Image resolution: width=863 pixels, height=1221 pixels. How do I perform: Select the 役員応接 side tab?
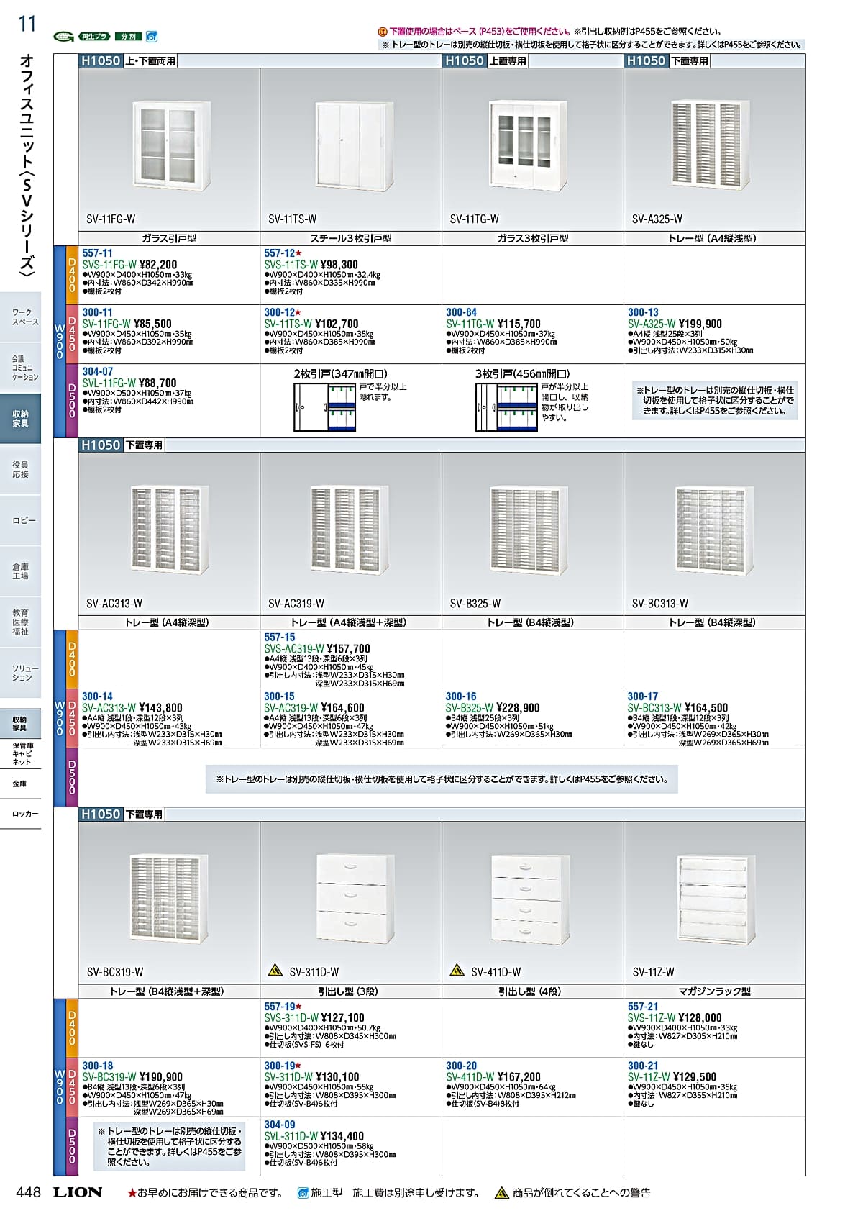[21, 470]
